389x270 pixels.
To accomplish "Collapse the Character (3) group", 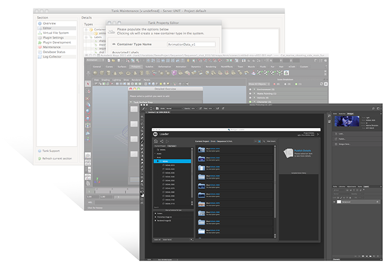I will coord(255,102).
